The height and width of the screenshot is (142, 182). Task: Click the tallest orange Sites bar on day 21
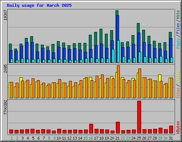(118, 82)
